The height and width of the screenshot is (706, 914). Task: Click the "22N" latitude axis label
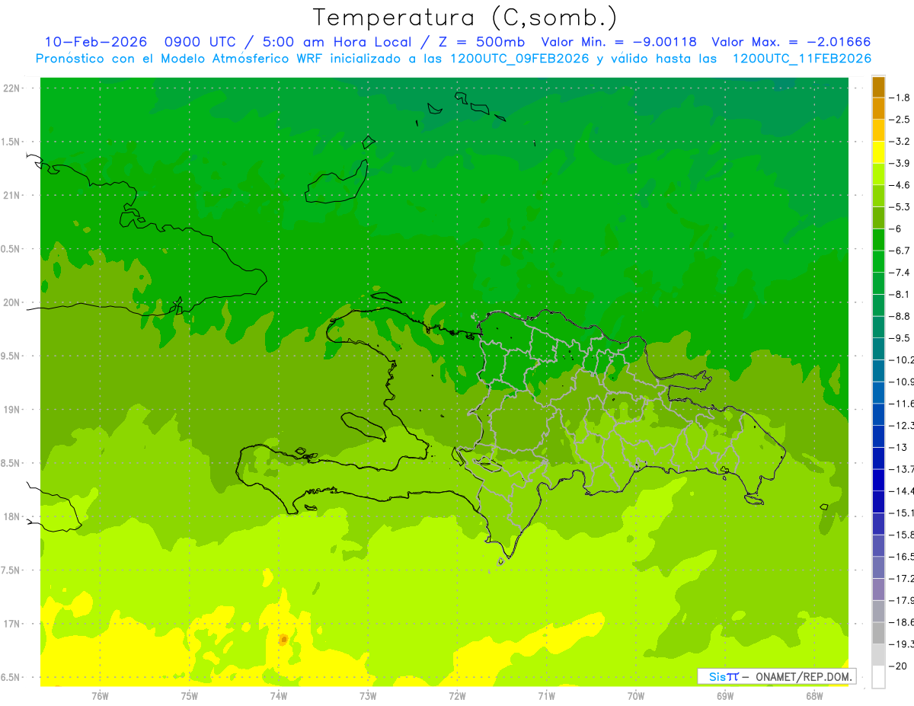[13, 88]
